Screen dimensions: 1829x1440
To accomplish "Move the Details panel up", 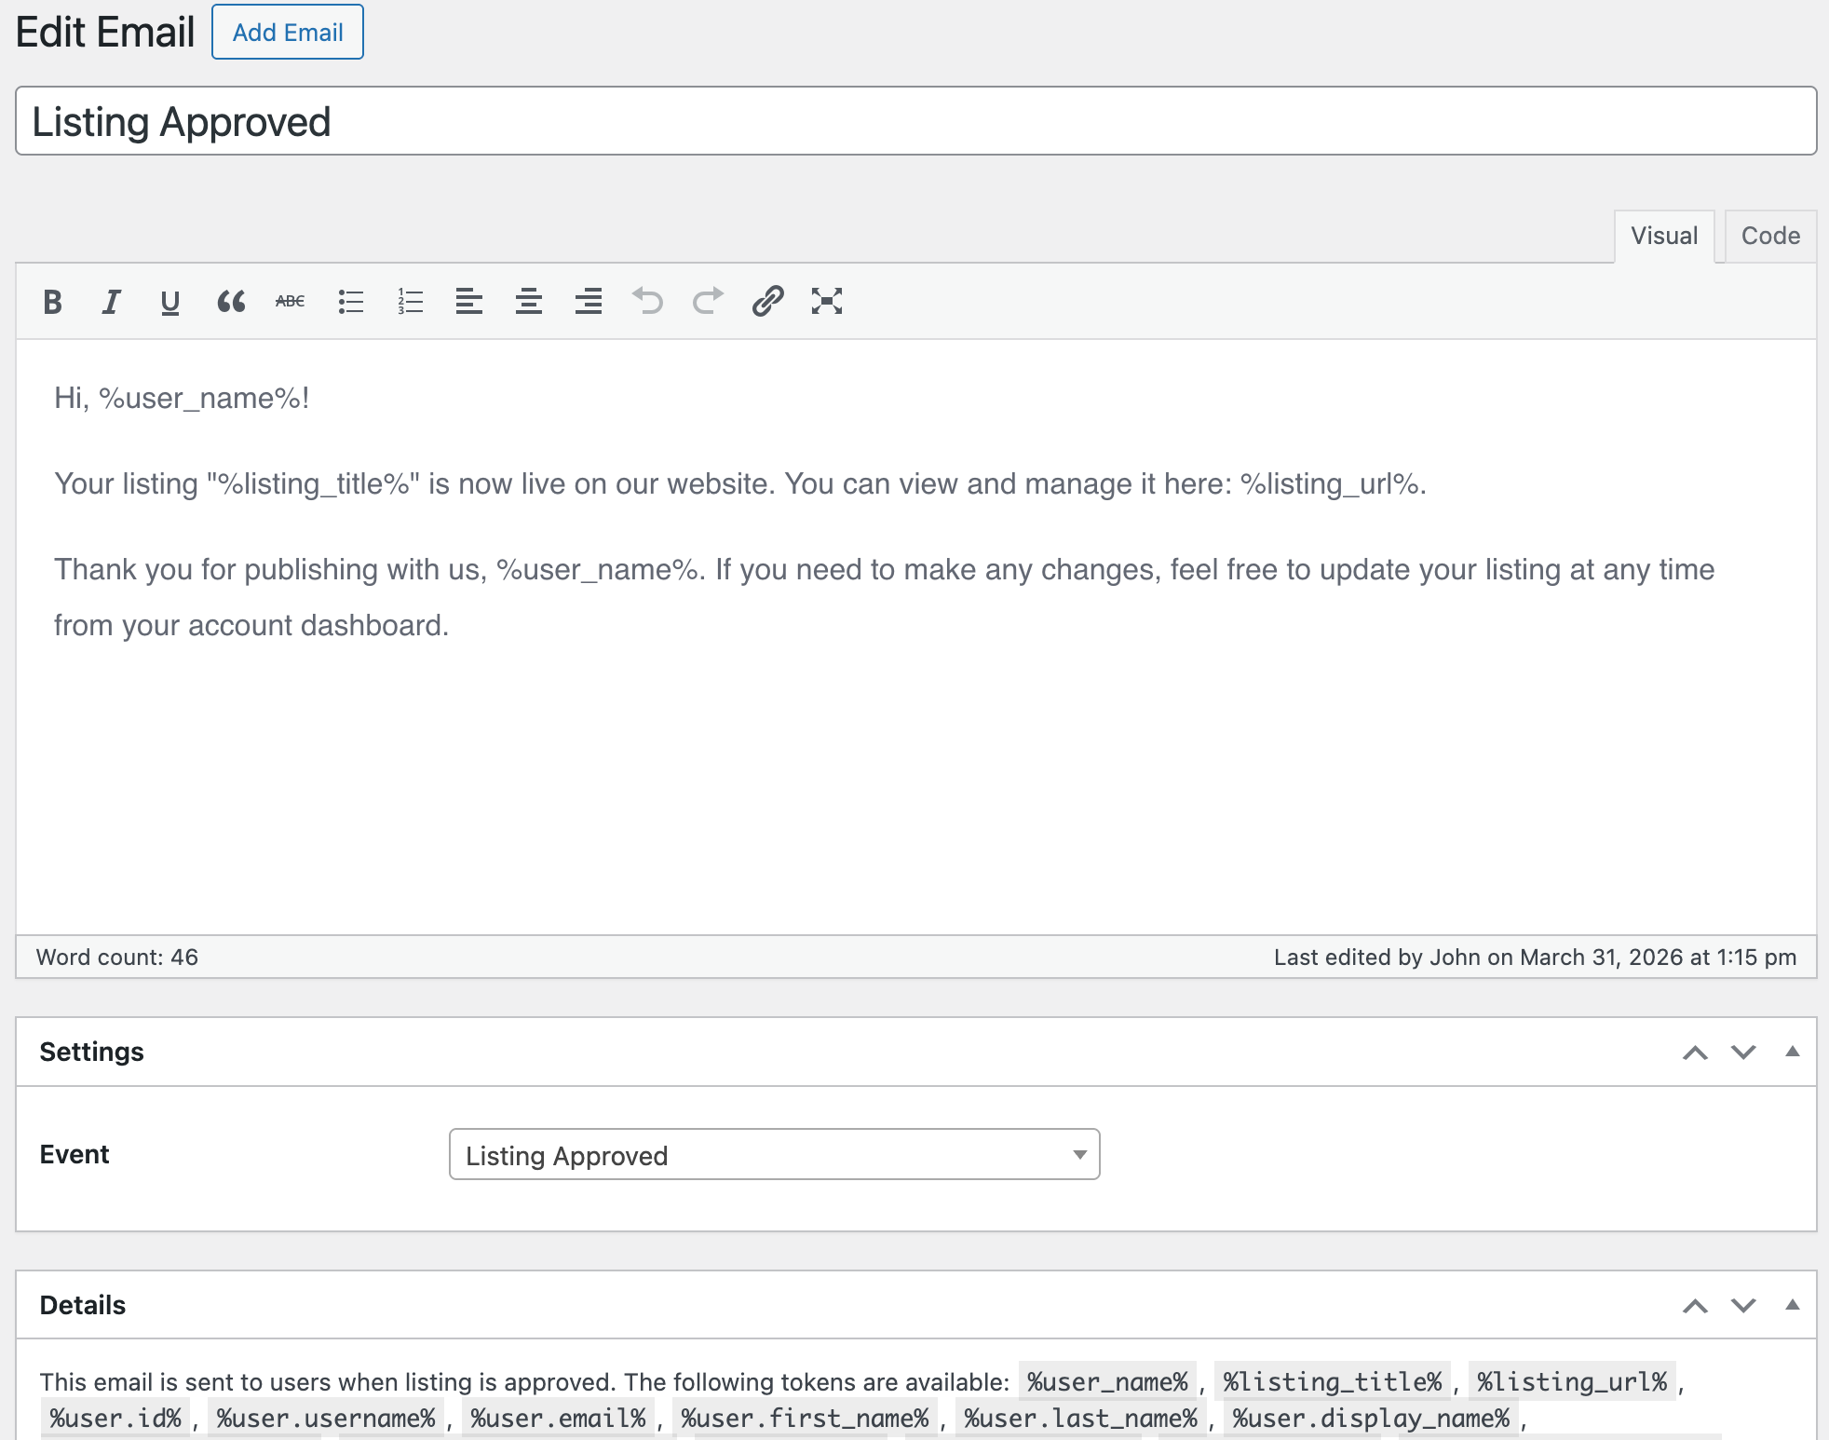I will 1695,1306.
